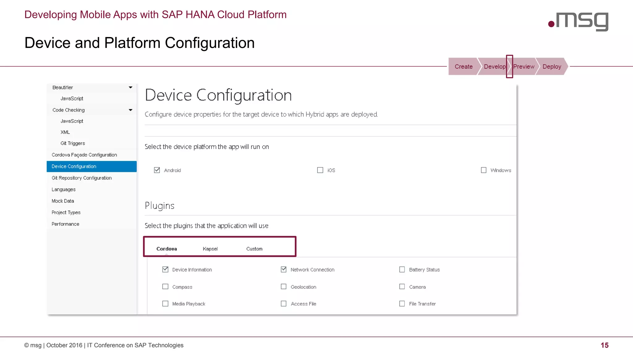
Task: Collapse the Beautifier section arrow
Action: (x=130, y=87)
